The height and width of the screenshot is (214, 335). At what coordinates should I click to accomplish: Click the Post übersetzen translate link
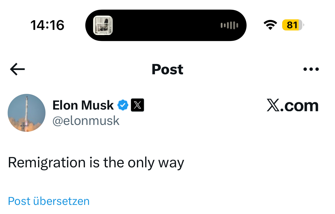pyautogui.click(x=49, y=201)
